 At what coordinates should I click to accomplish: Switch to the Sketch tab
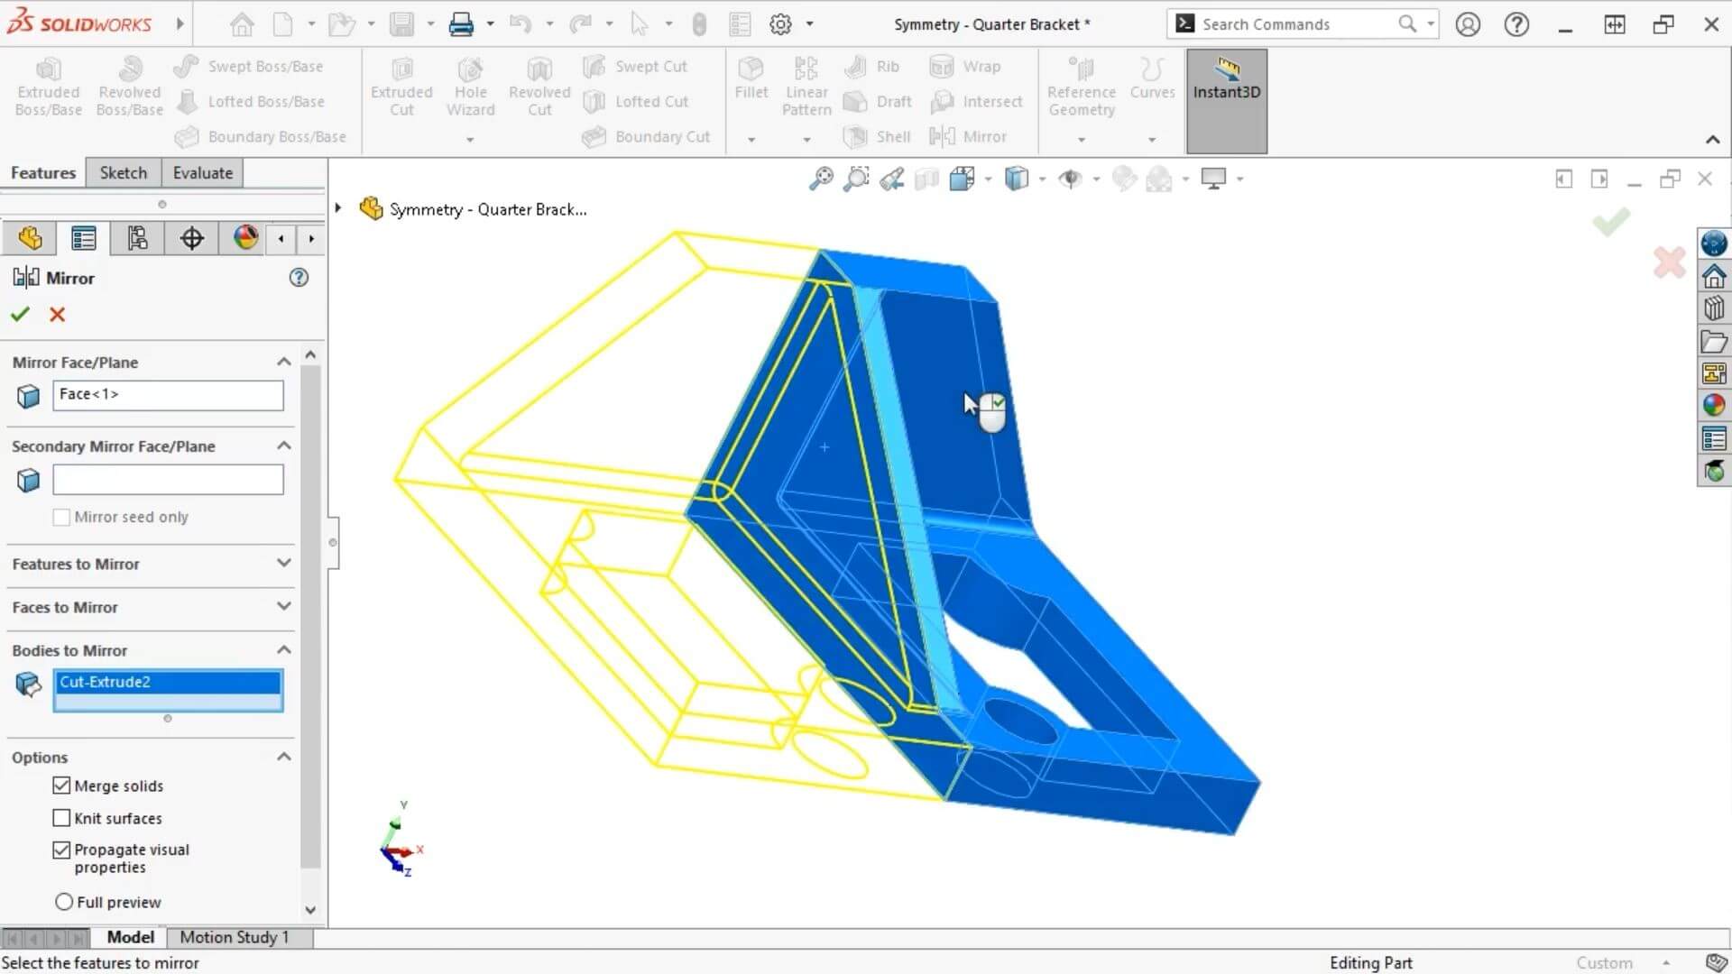[x=123, y=172]
